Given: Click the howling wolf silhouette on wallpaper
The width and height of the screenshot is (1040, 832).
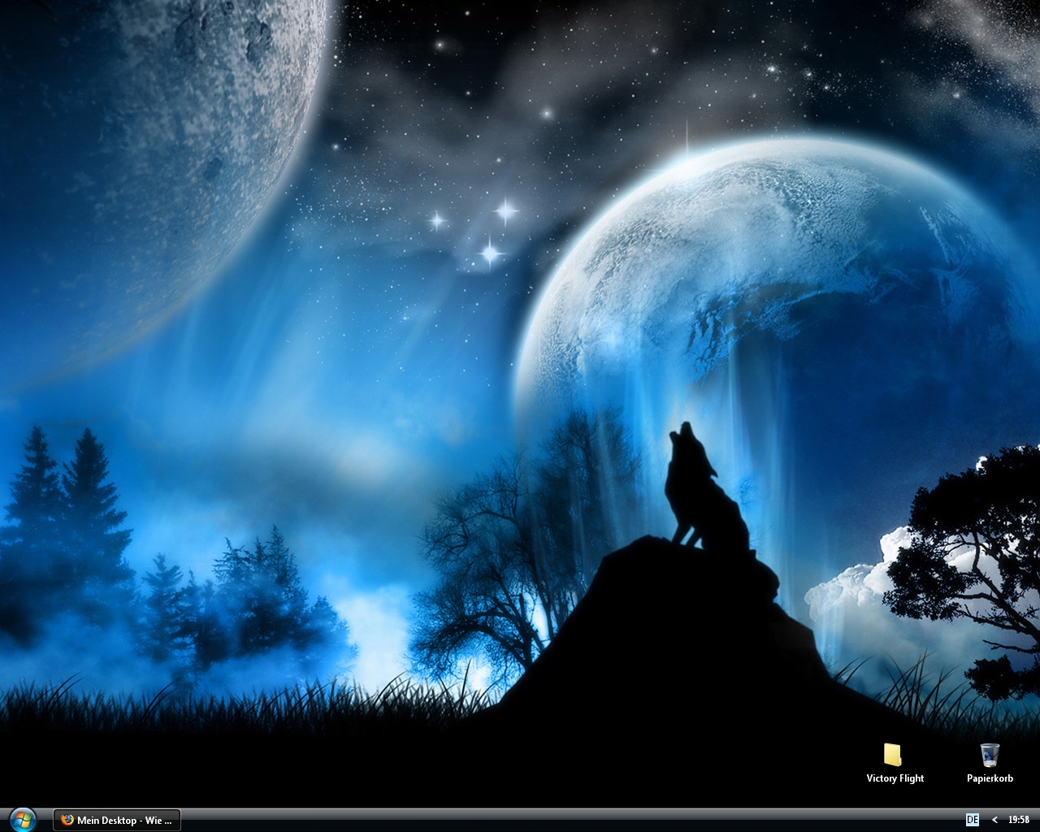Looking at the screenshot, I should point(699,496).
